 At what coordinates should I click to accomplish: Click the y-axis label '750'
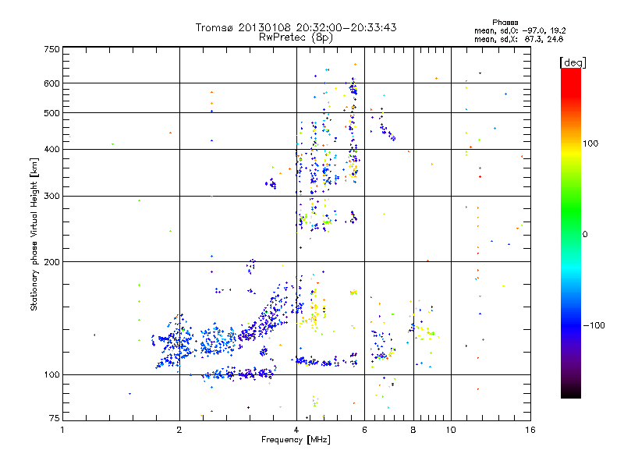(51, 49)
